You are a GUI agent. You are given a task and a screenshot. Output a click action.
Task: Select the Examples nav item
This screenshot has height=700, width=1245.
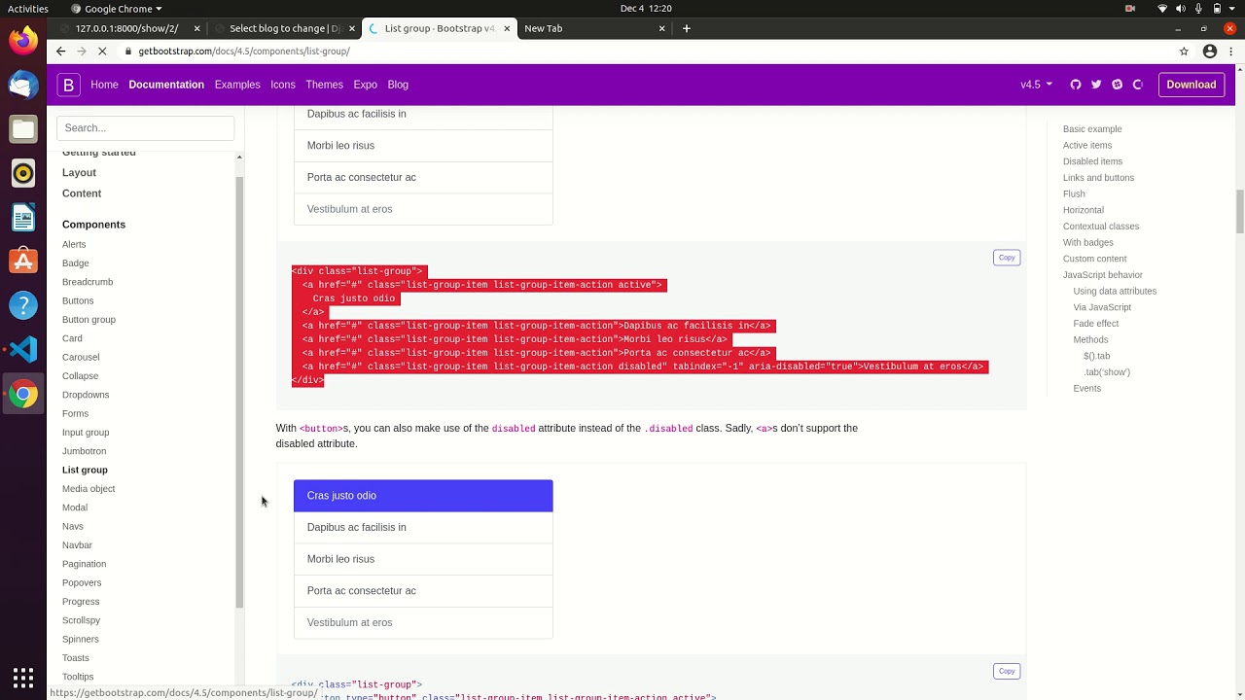point(237,85)
